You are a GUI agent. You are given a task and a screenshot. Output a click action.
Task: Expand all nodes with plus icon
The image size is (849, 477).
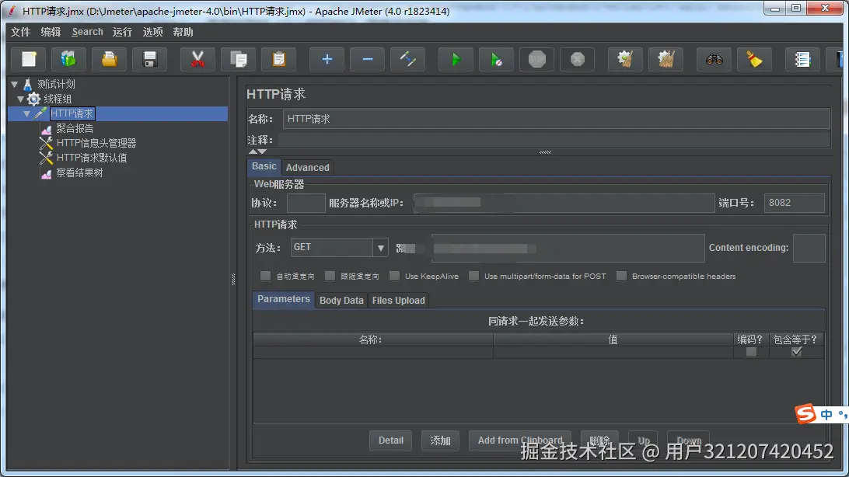coord(327,59)
